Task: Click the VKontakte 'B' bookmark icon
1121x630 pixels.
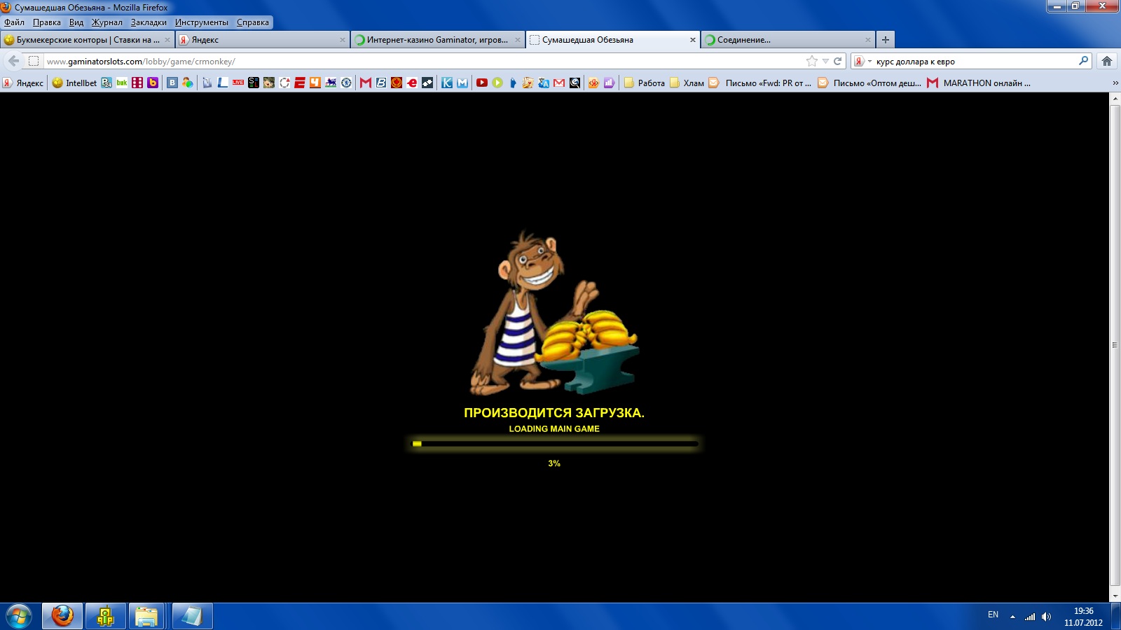Action: coord(172,83)
